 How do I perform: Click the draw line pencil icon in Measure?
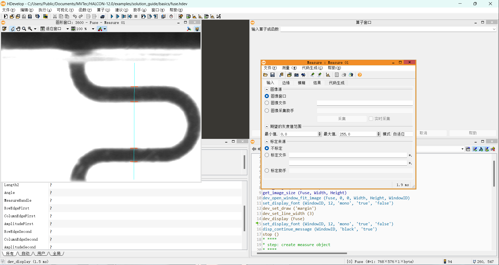click(312, 75)
